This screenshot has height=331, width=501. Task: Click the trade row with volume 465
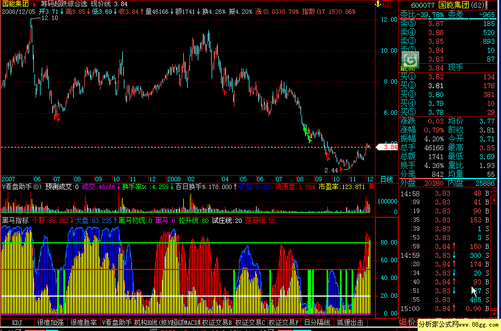pos(444,300)
